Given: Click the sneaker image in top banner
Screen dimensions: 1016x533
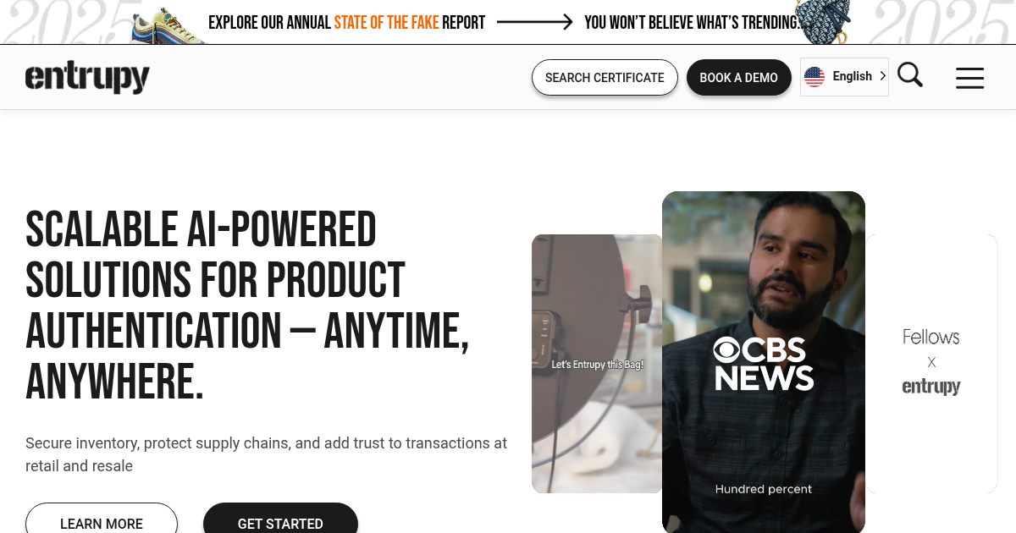Looking at the screenshot, I should pos(169,25).
